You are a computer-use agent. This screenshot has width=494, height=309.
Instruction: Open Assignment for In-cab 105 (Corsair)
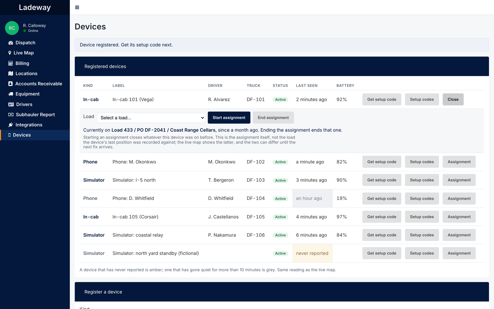coord(459,217)
